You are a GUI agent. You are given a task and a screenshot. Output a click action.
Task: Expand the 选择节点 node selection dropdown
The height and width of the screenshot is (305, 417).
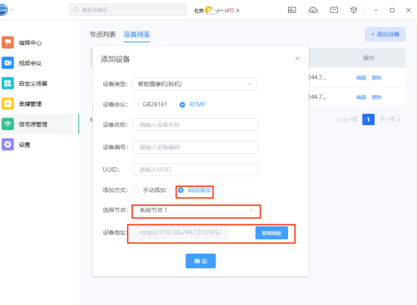(196, 210)
